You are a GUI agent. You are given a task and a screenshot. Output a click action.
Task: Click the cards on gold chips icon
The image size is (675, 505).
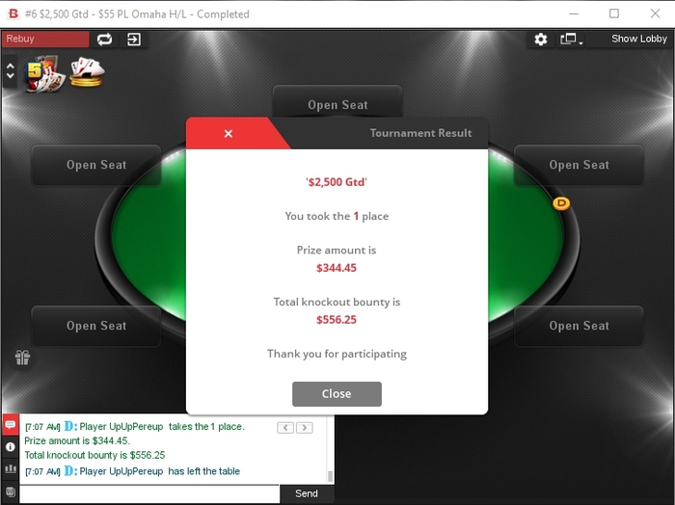88,72
